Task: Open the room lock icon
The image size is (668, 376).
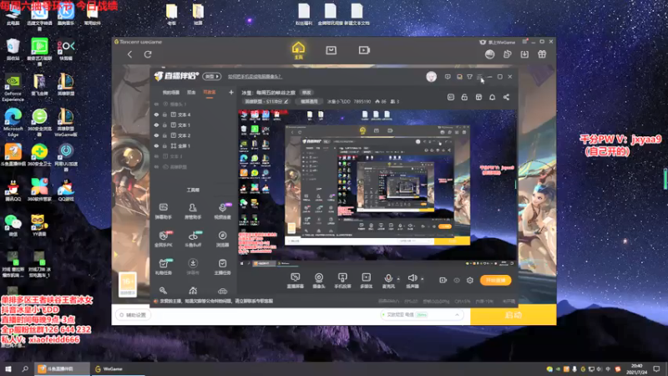Action: point(464,97)
